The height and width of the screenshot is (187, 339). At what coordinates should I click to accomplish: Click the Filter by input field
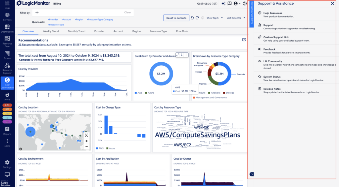[x=79, y=13]
